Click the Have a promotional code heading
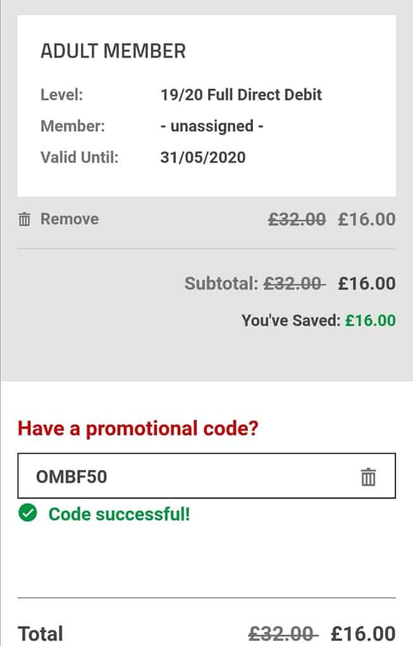 pyautogui.click(x=138, y=429)
